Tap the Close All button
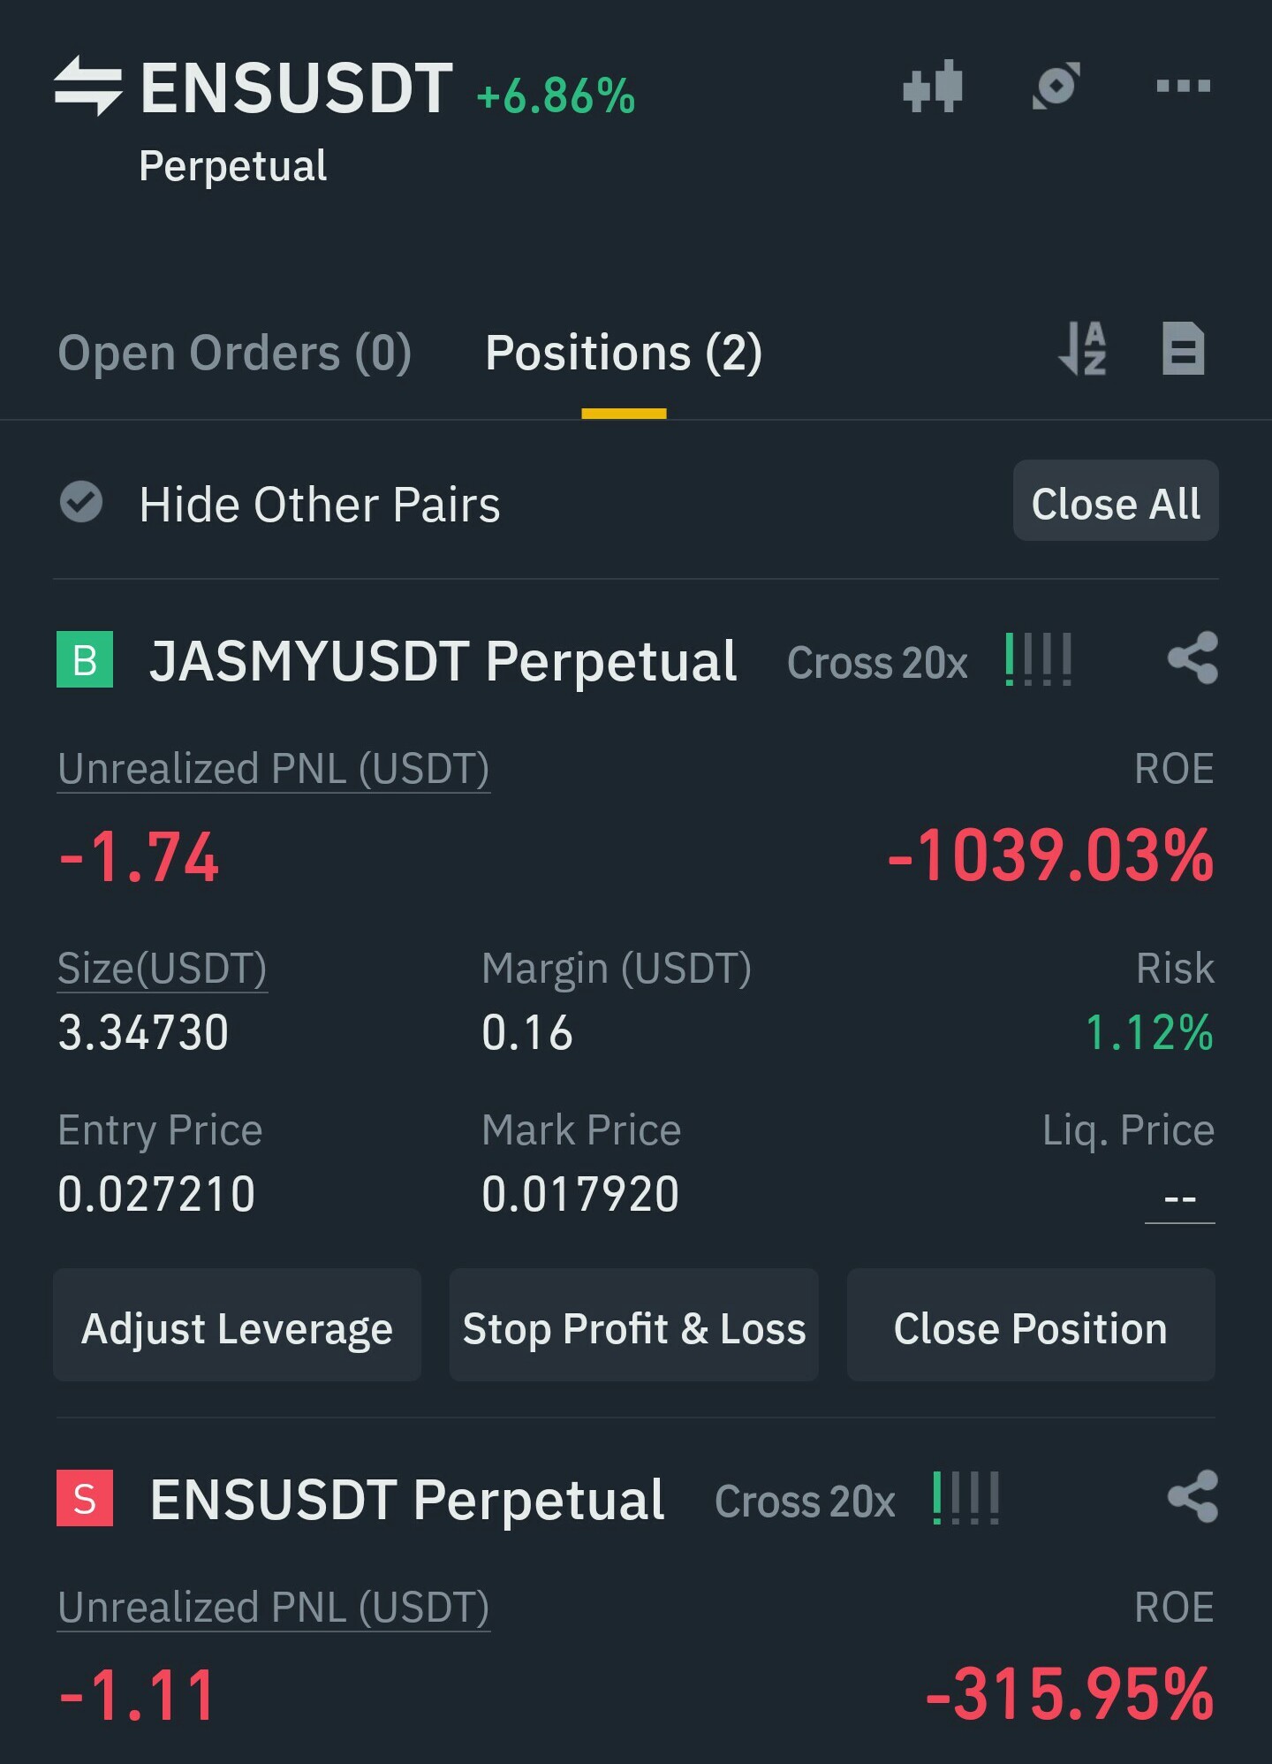 [1116, 500]
